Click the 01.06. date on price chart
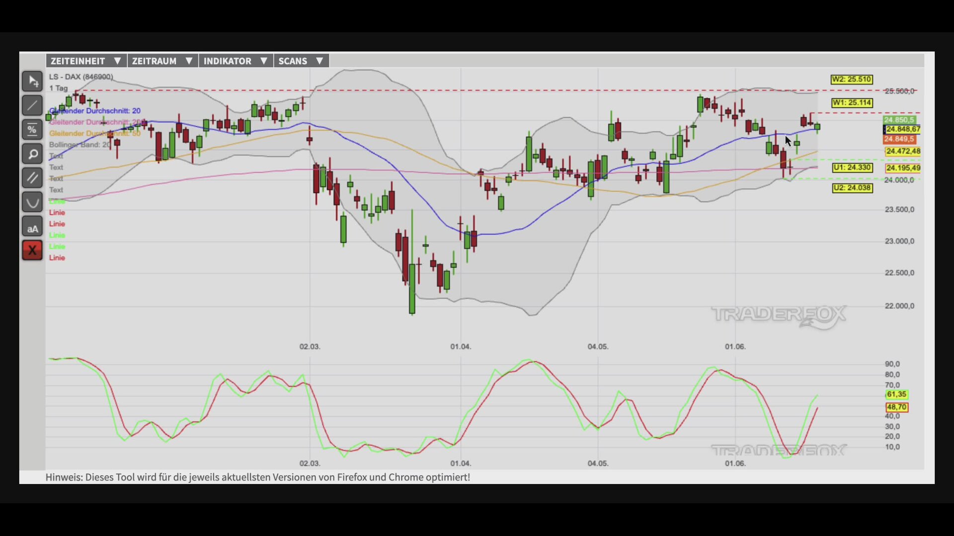The height and width of the screenshot is (536, 954). pos(735,346)
